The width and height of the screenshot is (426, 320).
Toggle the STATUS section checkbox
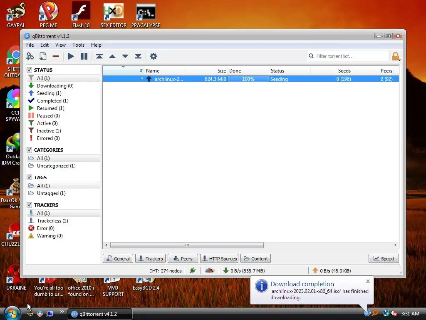coord(30,70)
